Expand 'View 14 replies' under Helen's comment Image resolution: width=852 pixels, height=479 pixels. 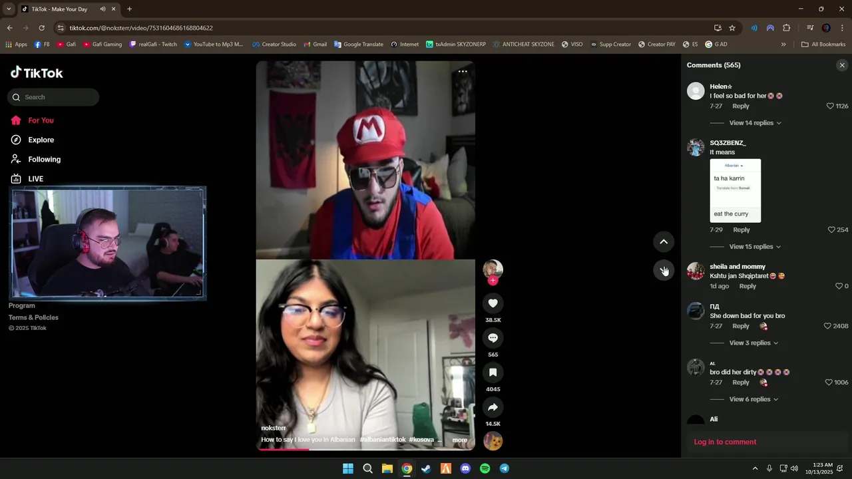coord(755,123)
